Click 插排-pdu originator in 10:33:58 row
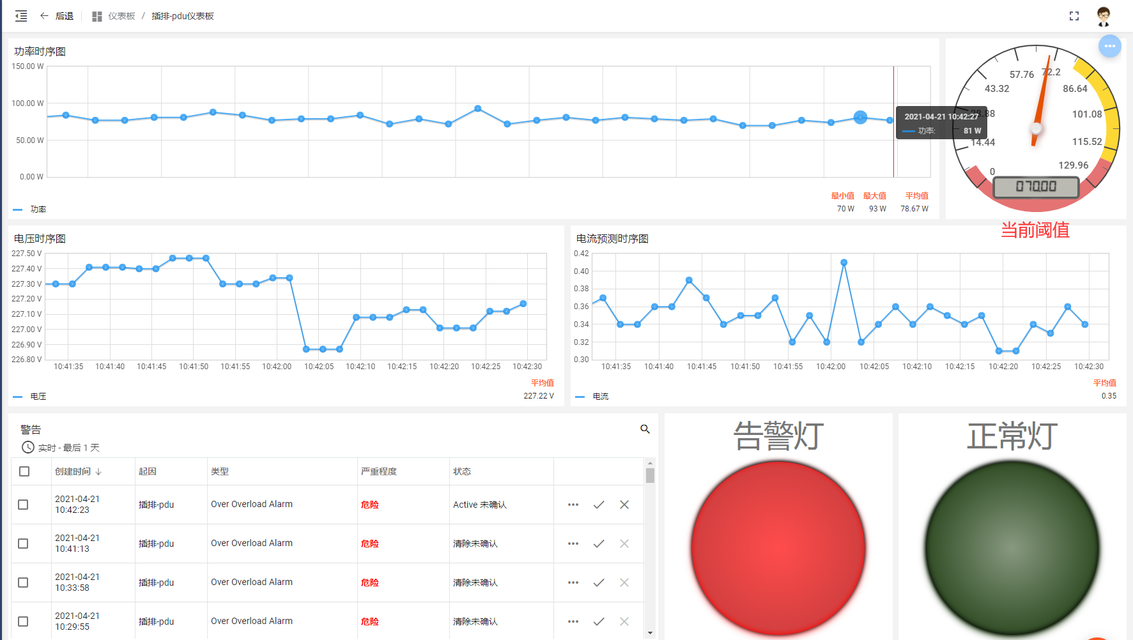Screen dimensions: 1133x640 click(157, 583)
